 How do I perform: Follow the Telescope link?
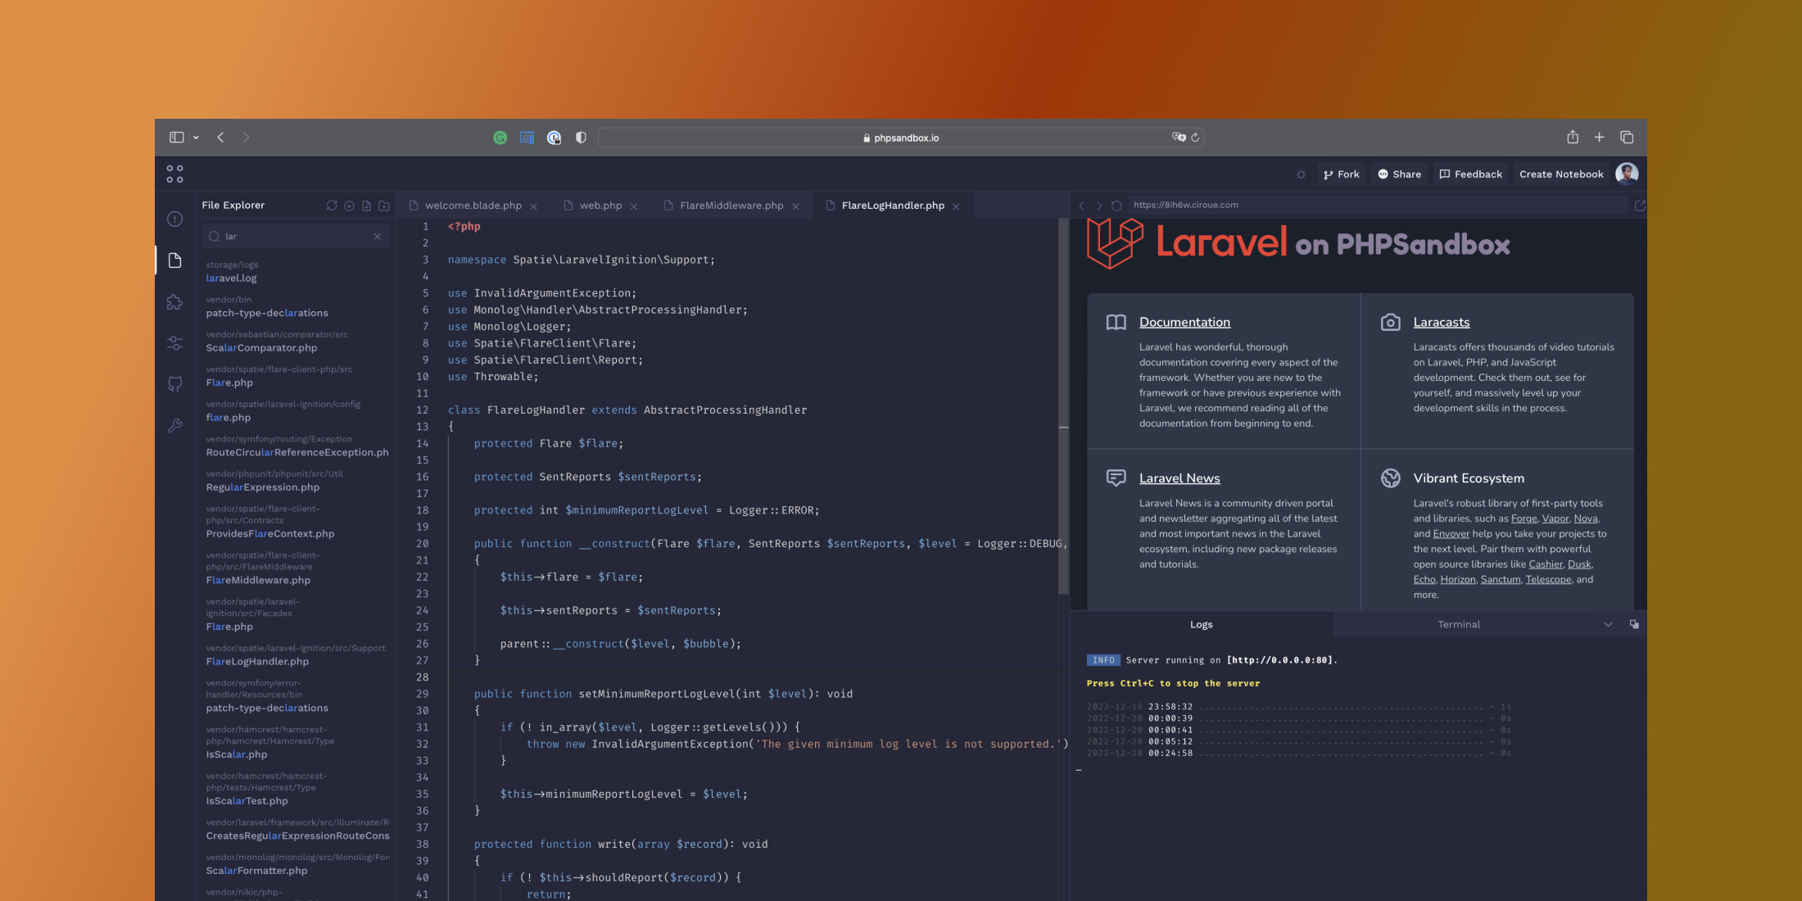1548,580
